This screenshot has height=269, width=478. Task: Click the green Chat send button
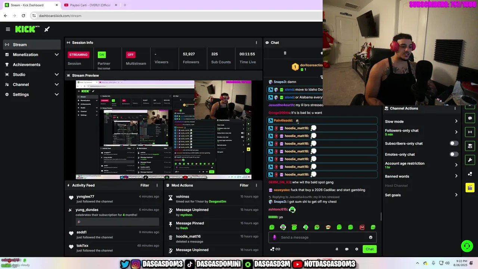369,249
